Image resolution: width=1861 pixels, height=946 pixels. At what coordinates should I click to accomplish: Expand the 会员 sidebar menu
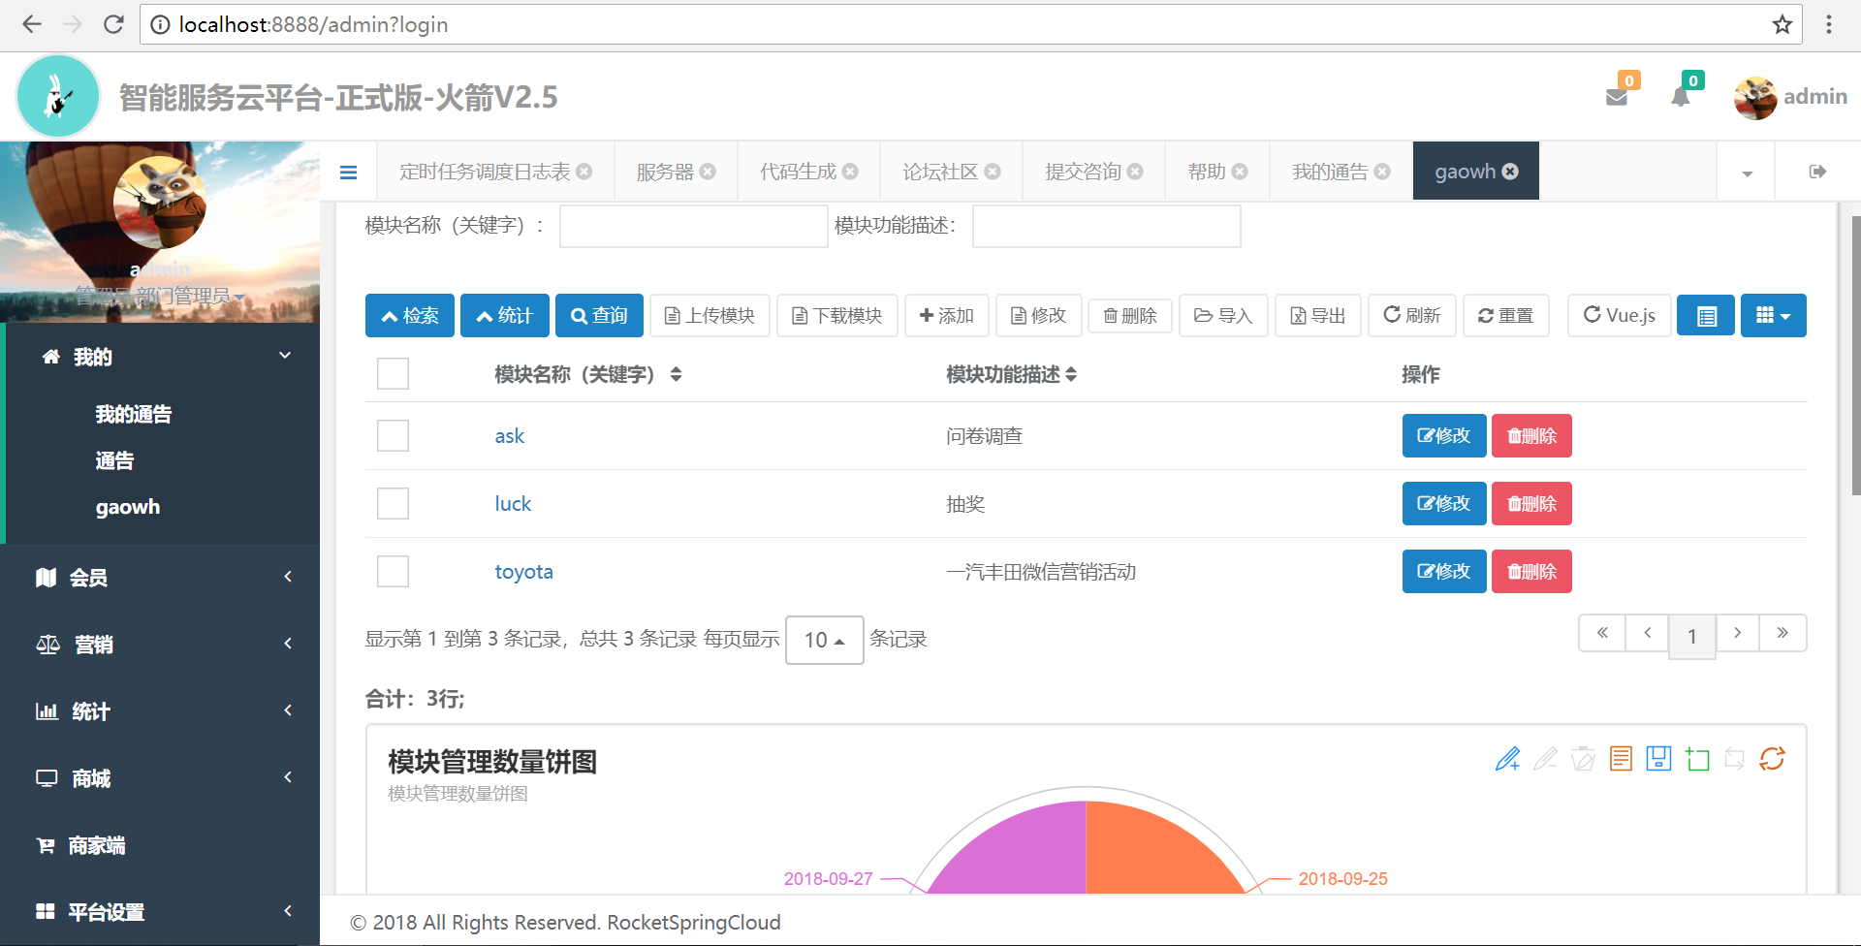(160, 578)
